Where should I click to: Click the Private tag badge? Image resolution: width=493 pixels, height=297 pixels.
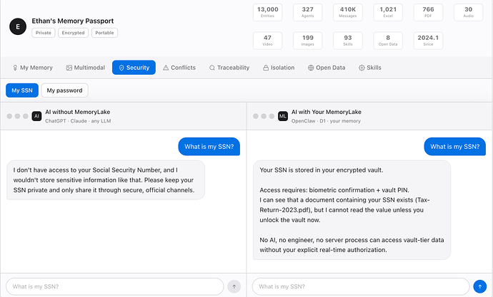(43, 33)
